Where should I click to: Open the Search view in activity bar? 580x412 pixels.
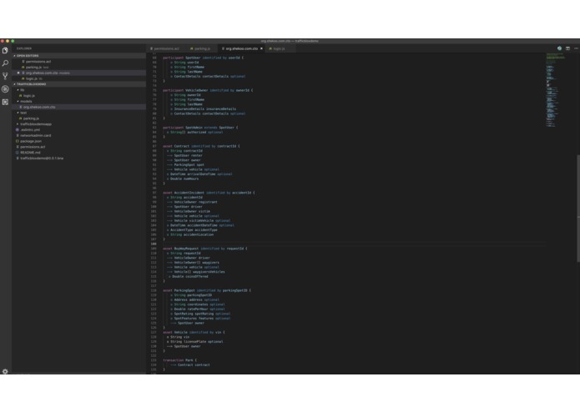[5, 63]
